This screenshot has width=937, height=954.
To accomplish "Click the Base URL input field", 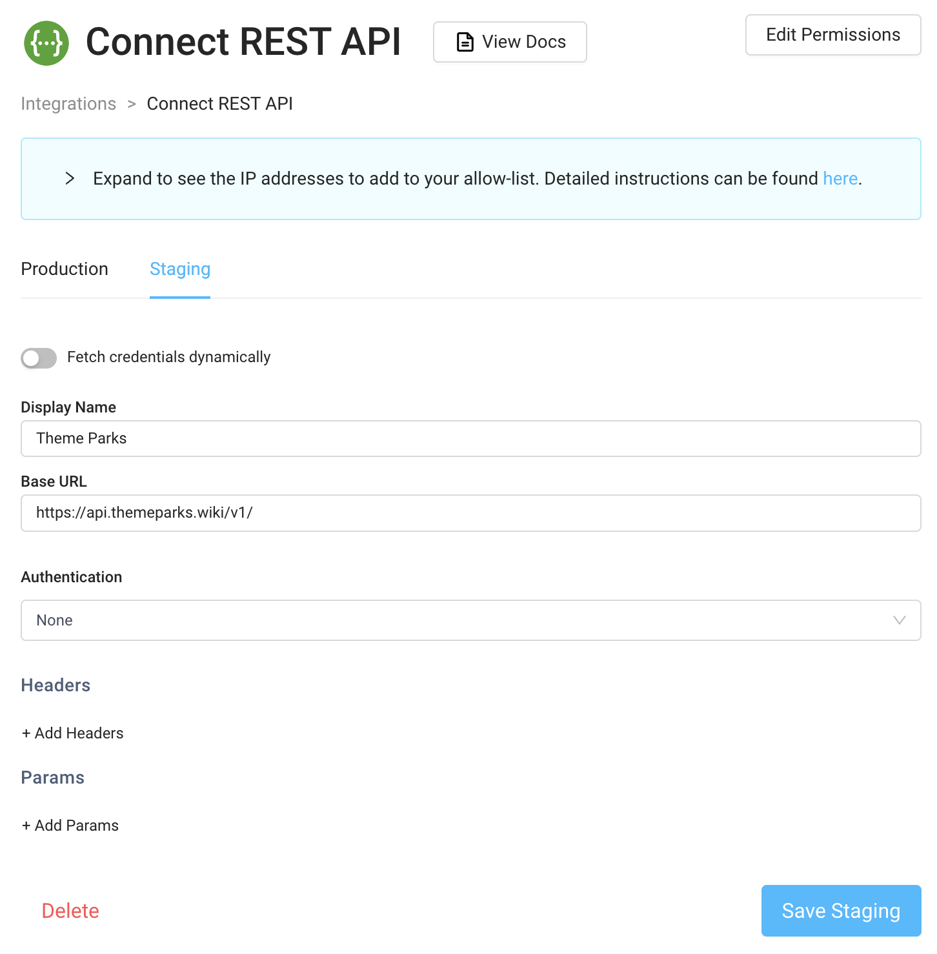I will click(470, 513).
